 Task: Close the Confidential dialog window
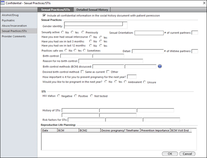[204, 3]
